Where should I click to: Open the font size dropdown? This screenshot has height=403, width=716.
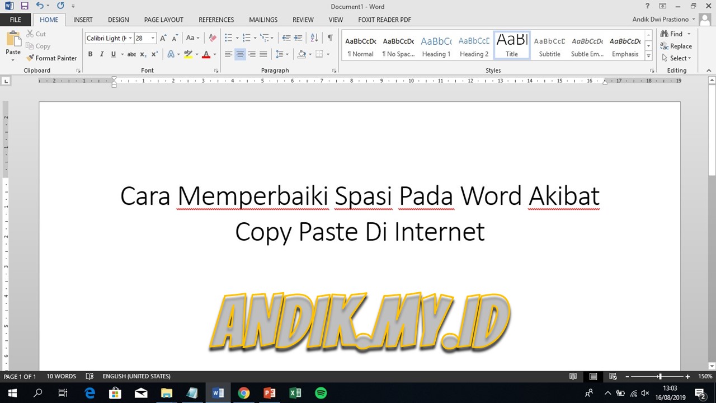[153, 38]
